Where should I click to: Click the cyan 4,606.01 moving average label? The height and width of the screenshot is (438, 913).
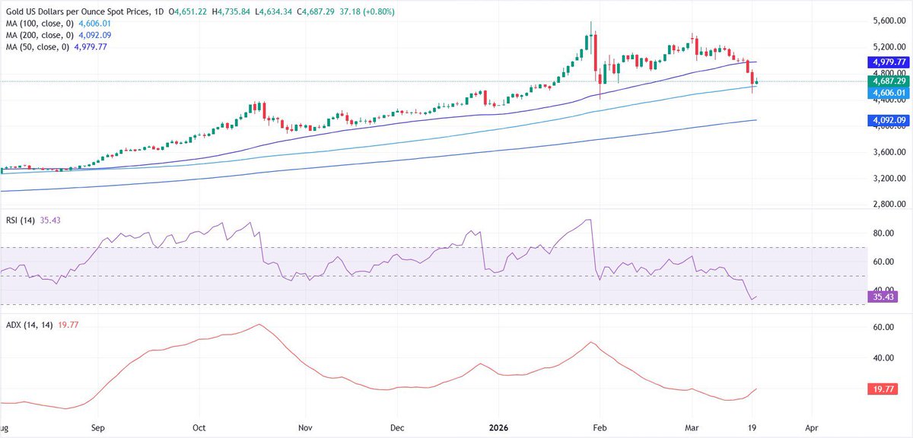[887, 91]
